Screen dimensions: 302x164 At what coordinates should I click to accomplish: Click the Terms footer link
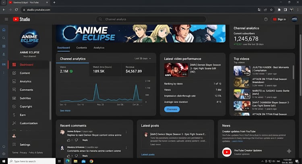(15, 153)
